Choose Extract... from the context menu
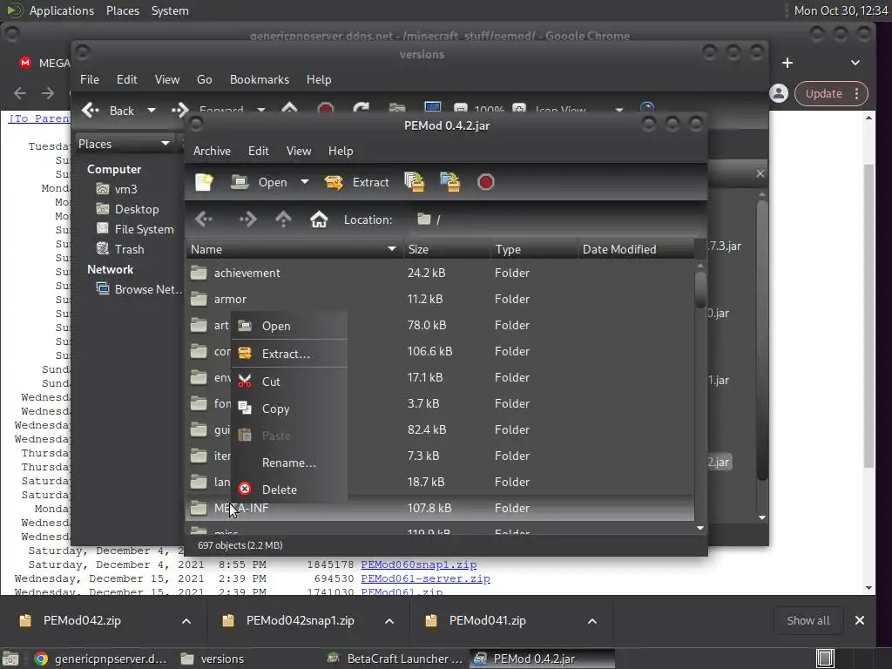The image size is (892, 669). pos(289,354)
